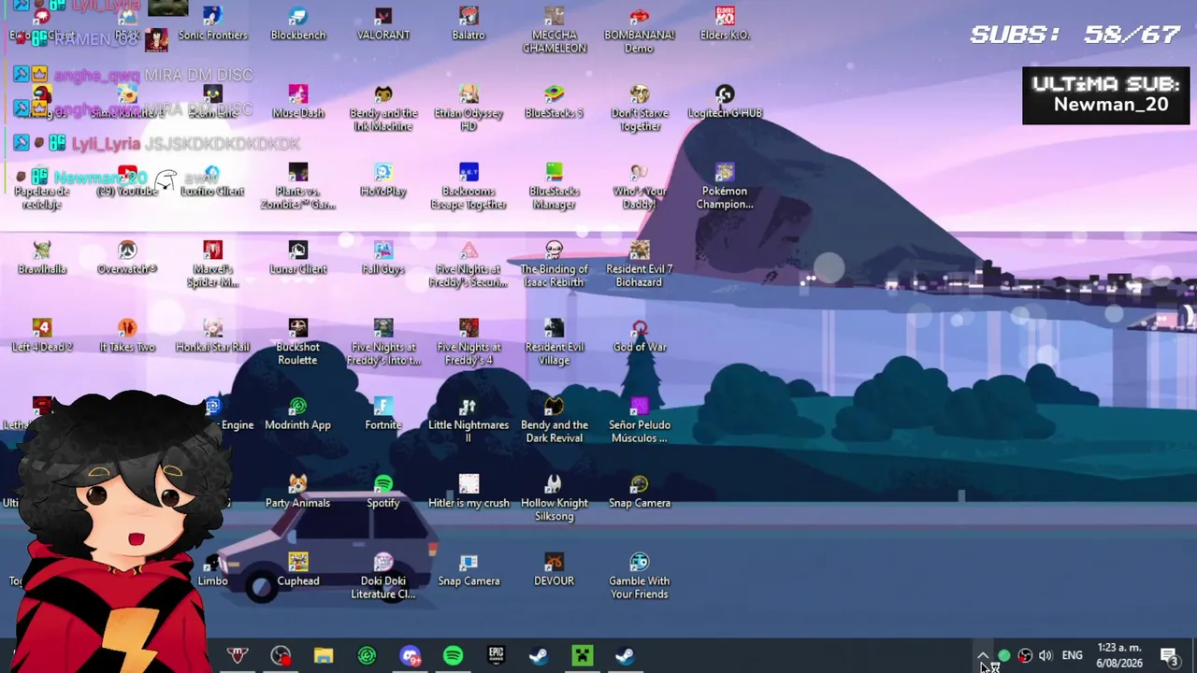This screenshot has width=1197, height=673.
Task: Select the Overwatch desktop shortcut
Action: [127, 258]
